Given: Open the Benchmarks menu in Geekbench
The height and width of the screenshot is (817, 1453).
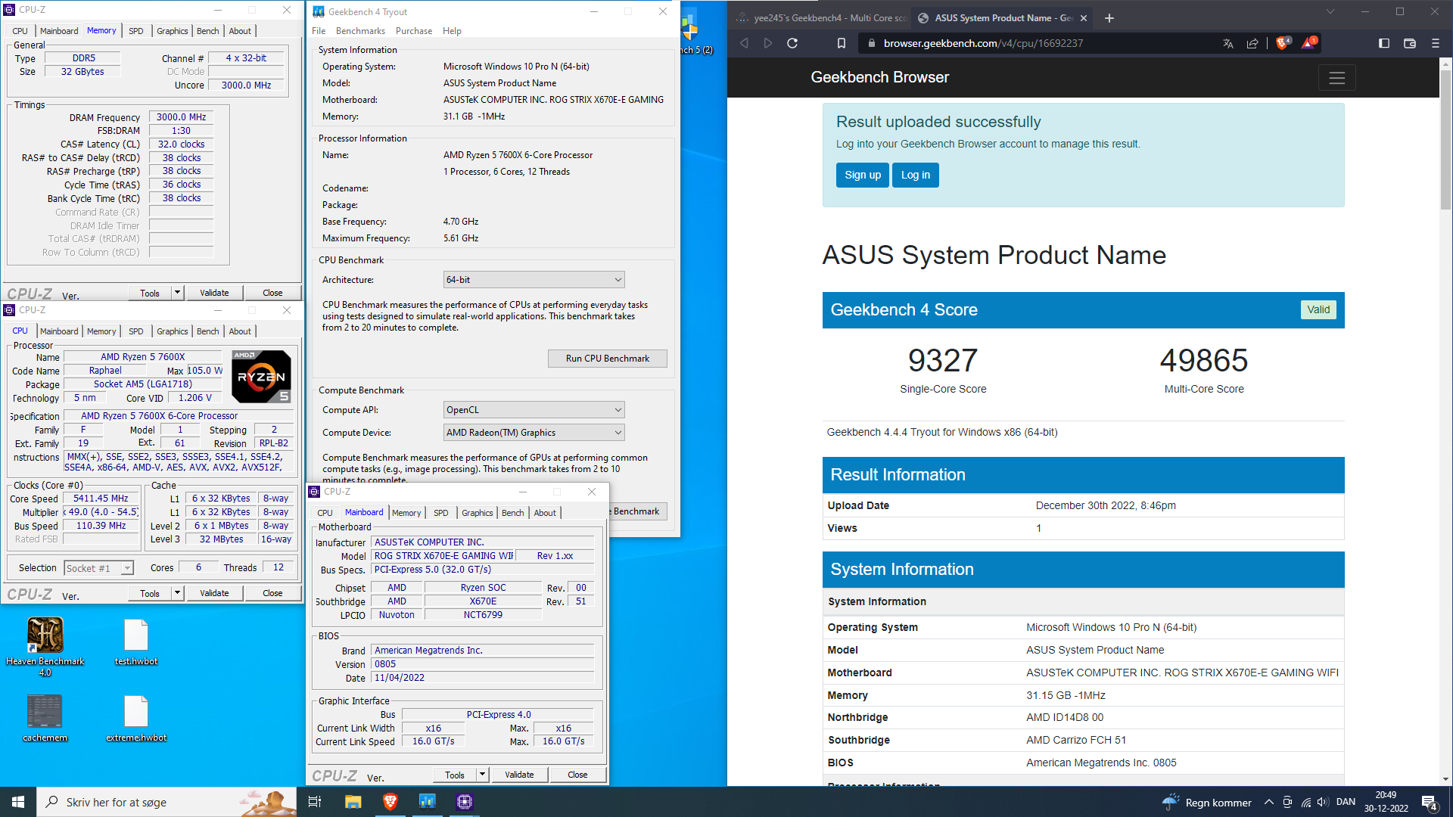Looking at the screenshot, I should (360, 31).
